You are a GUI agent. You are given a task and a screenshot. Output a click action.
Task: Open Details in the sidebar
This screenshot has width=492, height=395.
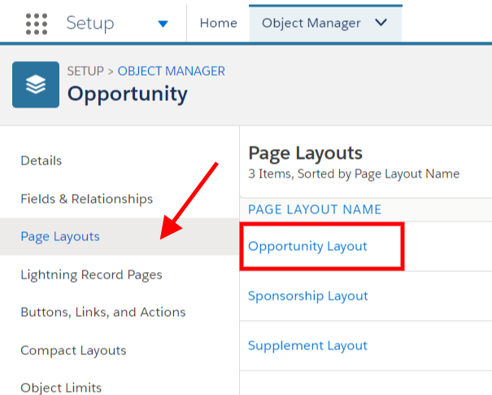pyautogui.click(x=41, y=160)
